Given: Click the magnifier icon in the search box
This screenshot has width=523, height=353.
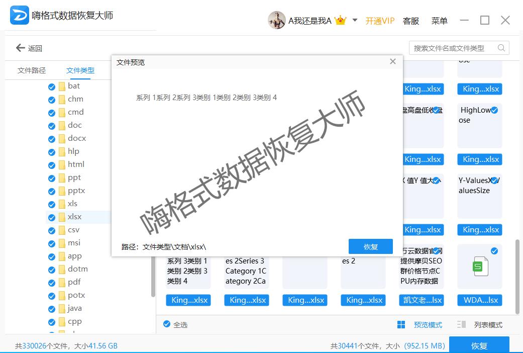Looking at the screenshot, I should pos(501,48).
